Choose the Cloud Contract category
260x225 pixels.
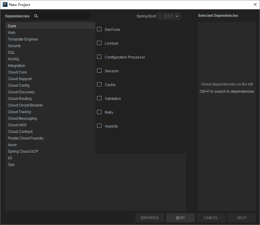pos(50,132)
